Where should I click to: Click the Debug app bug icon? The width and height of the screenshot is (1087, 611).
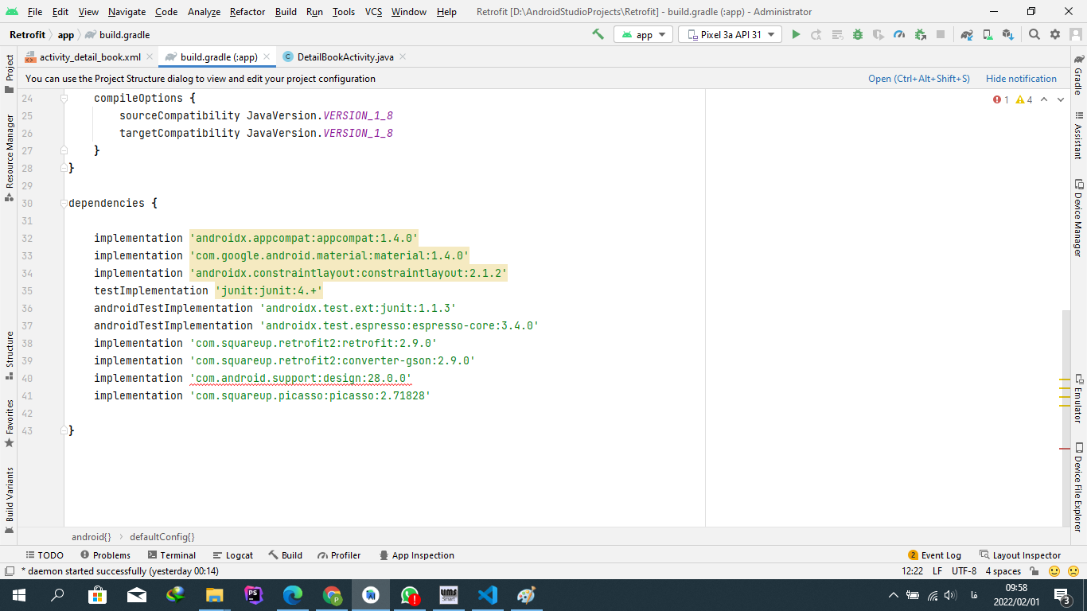858,34
